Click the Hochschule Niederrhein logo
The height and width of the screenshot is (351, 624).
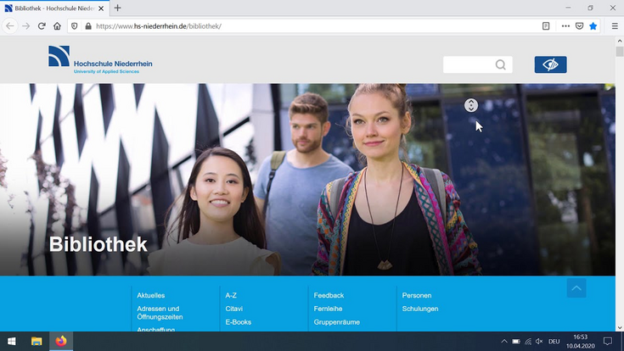click(100, 58)
